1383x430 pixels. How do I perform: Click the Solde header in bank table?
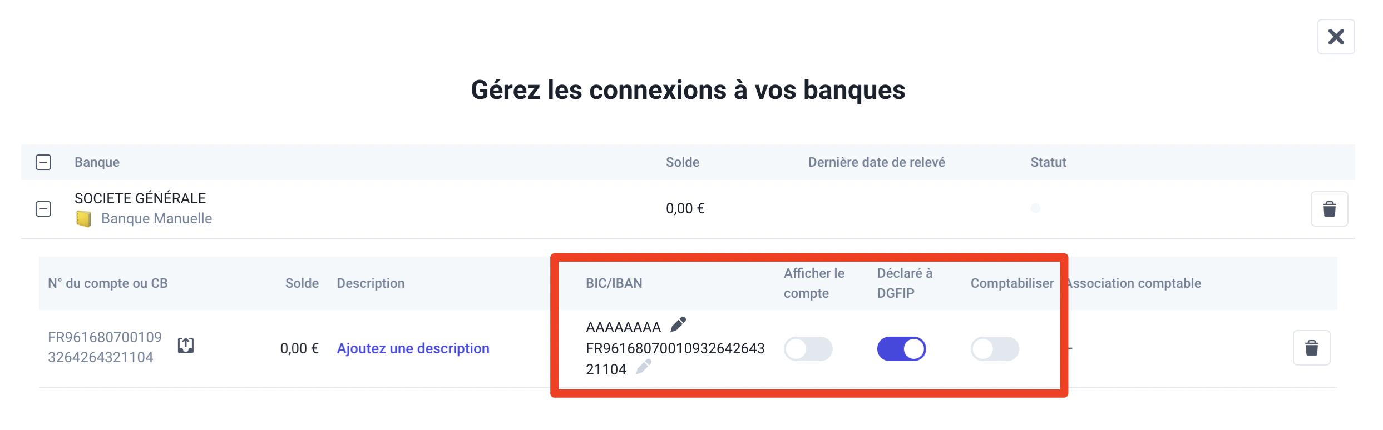tap(683, 162)
